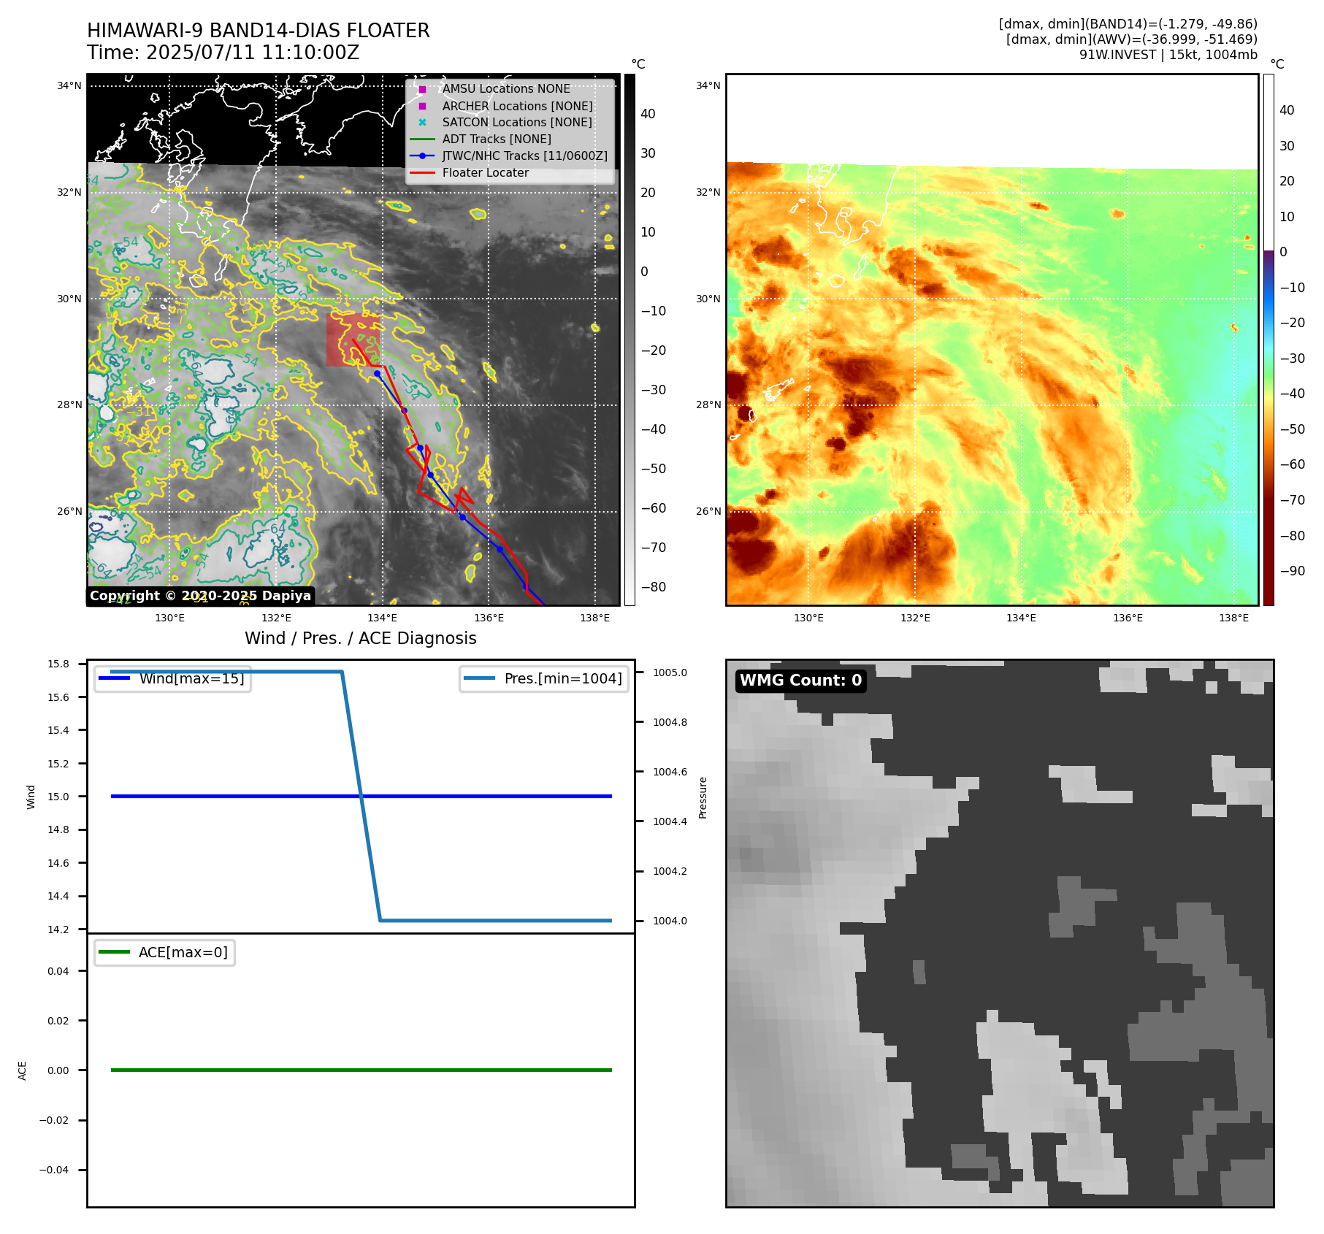Click the blue line sample in the Wind legend
This screenshot has width=1324, height=1234.
tap(114, 678)
